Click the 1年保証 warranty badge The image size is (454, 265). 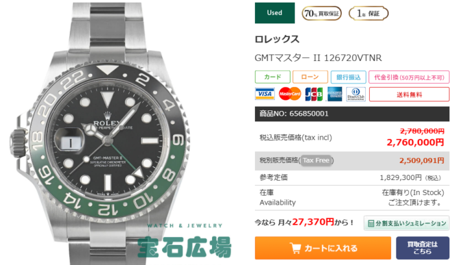click(x=368, y=14)
